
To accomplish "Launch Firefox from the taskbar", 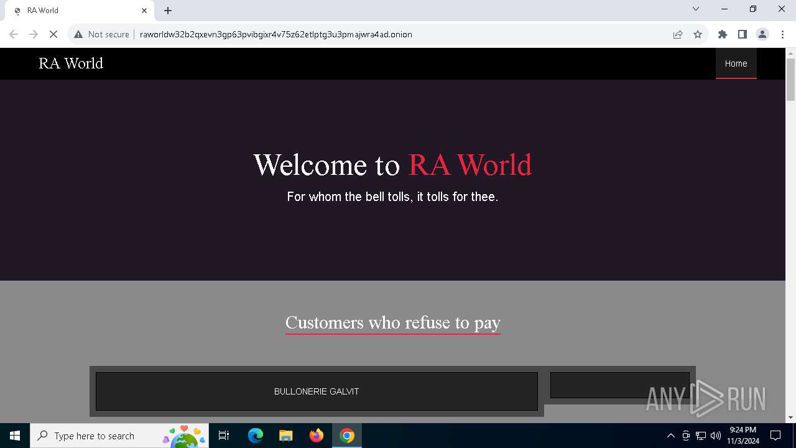I will 317,436.
